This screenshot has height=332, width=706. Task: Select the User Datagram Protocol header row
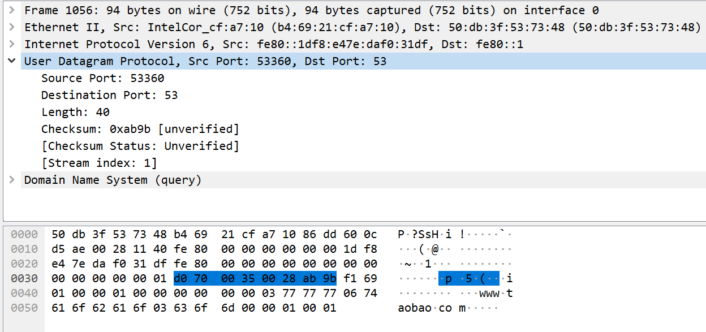coord(205,61)
